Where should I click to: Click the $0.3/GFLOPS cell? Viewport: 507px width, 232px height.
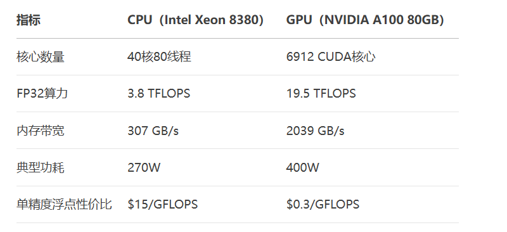click(323, 205)
